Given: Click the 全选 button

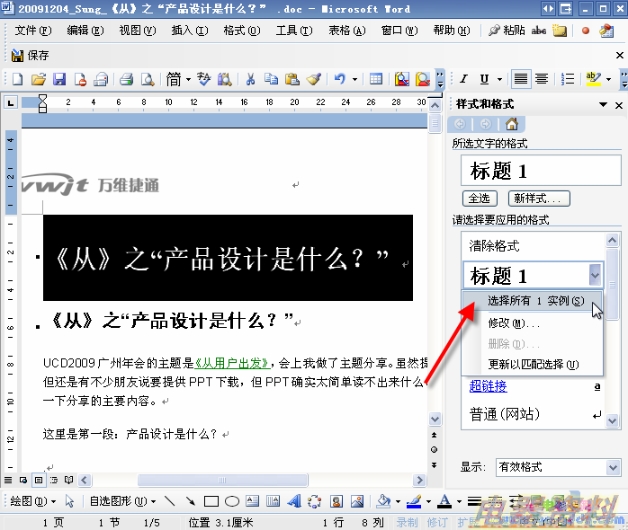Looking at the screenshot, I should [479, 199].
